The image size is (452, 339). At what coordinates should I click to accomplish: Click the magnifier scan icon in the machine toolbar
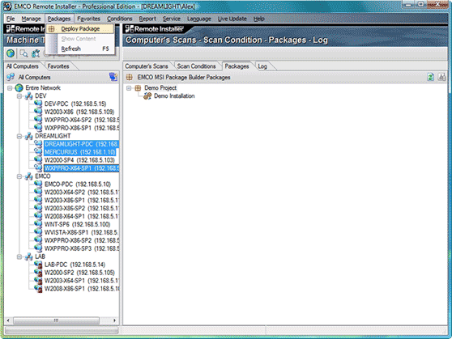(23, 53)
